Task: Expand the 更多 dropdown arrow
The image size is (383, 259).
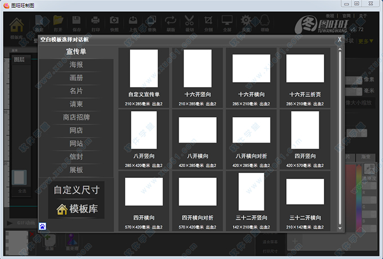Action: [372, 41]
